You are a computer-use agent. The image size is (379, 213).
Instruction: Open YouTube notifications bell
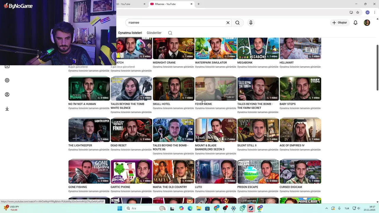point(356,23)
